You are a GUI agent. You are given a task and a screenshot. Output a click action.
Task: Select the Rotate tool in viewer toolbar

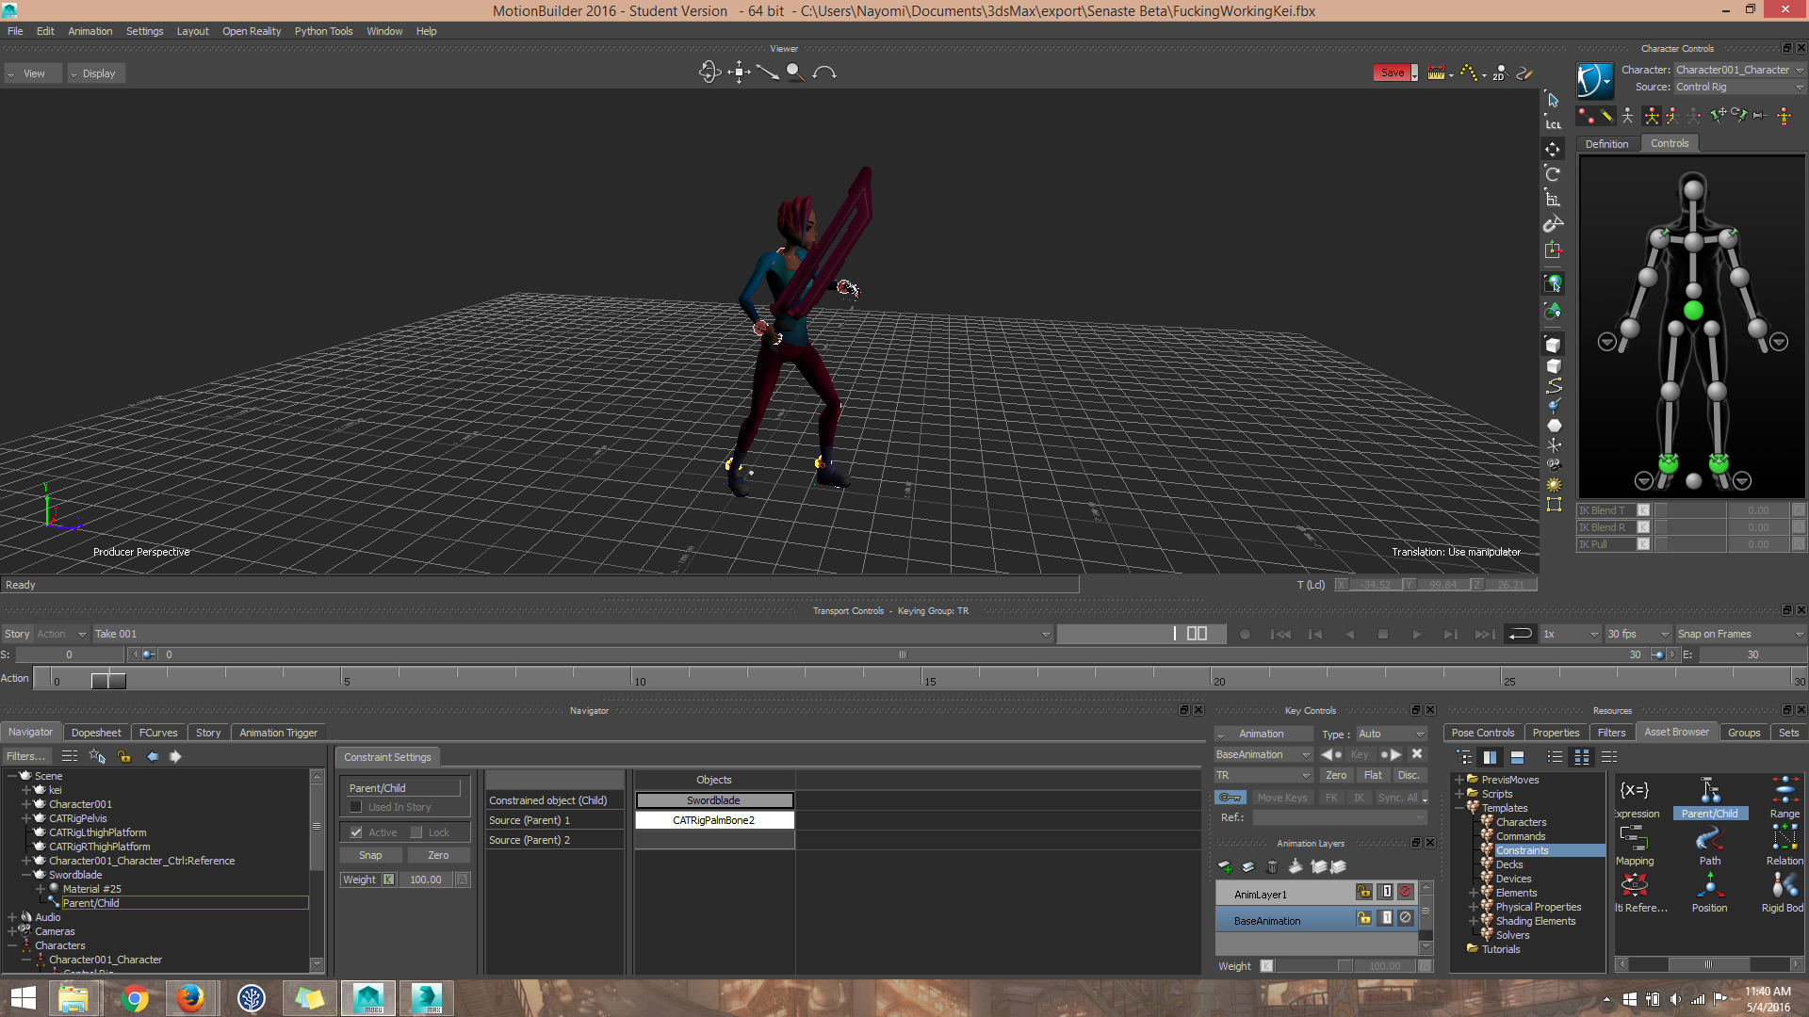1553,174
